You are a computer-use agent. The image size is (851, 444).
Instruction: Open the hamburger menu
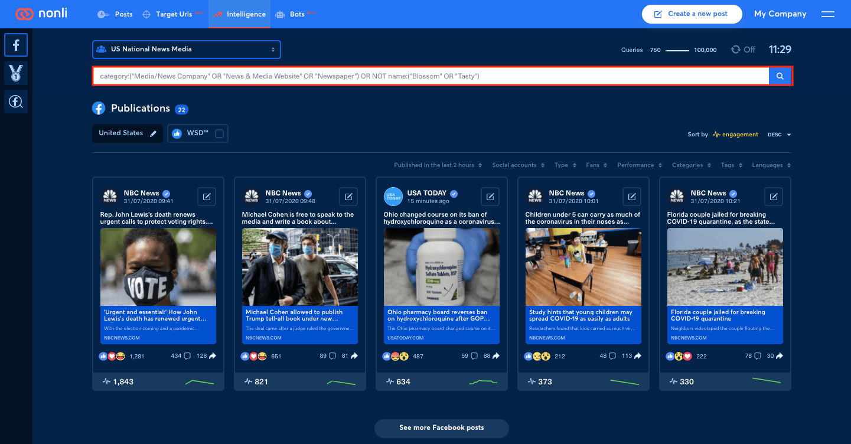(x=828, y=14)
